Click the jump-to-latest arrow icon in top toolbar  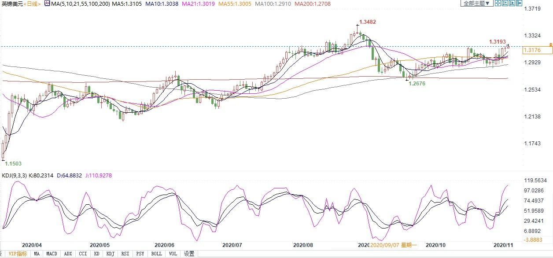click(x=519, y=3)
